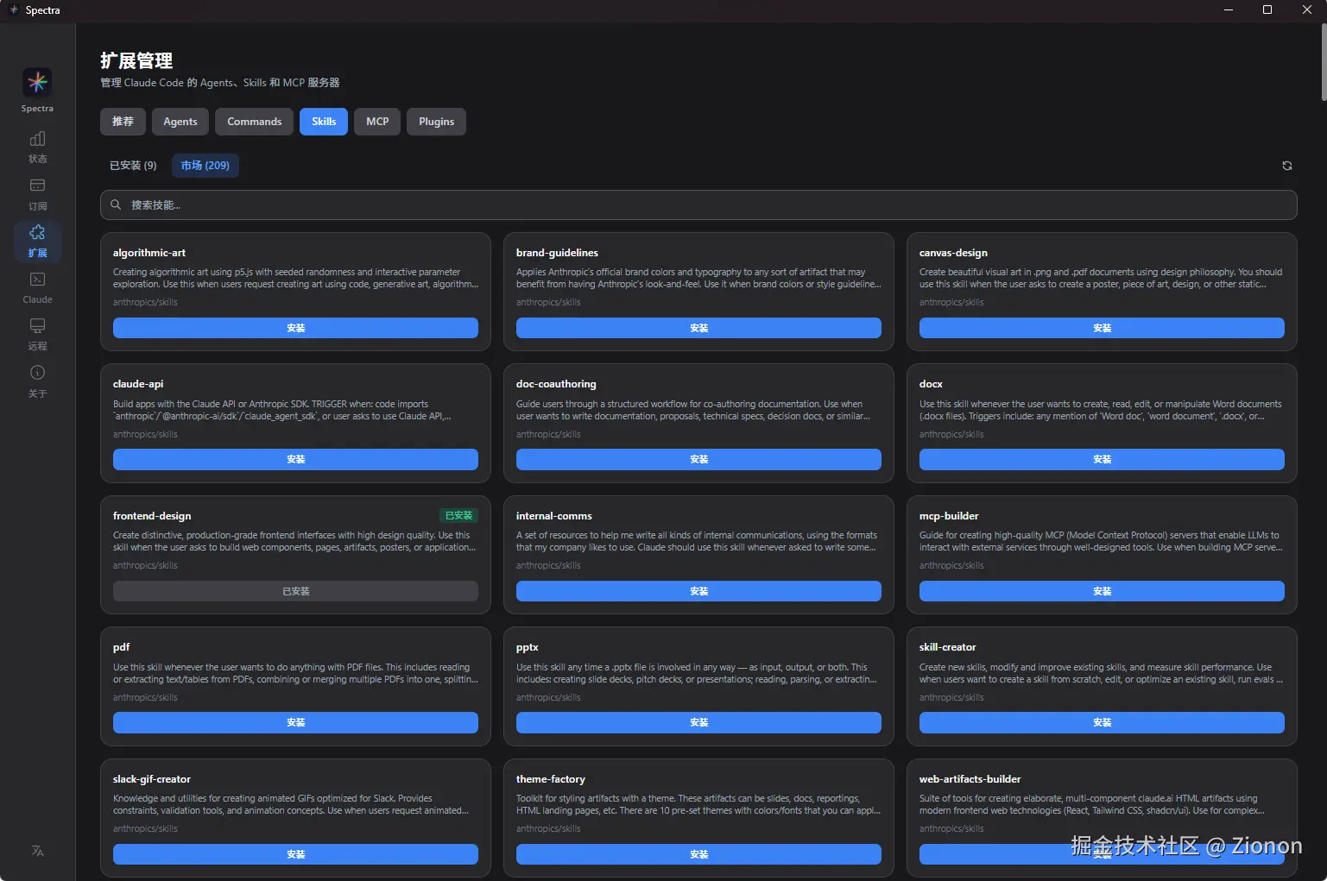1327x881 pixels.
Task: Click the web-artifacts-builder card title
Action: point(970,779)
